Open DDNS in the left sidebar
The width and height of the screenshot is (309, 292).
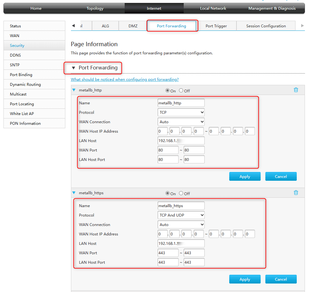(15, 55)
